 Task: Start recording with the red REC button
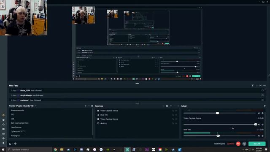(x=238, y=144)
